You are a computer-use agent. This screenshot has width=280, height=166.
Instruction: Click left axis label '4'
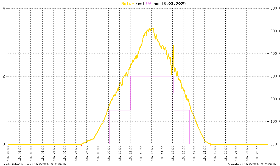tap(4, 8)
